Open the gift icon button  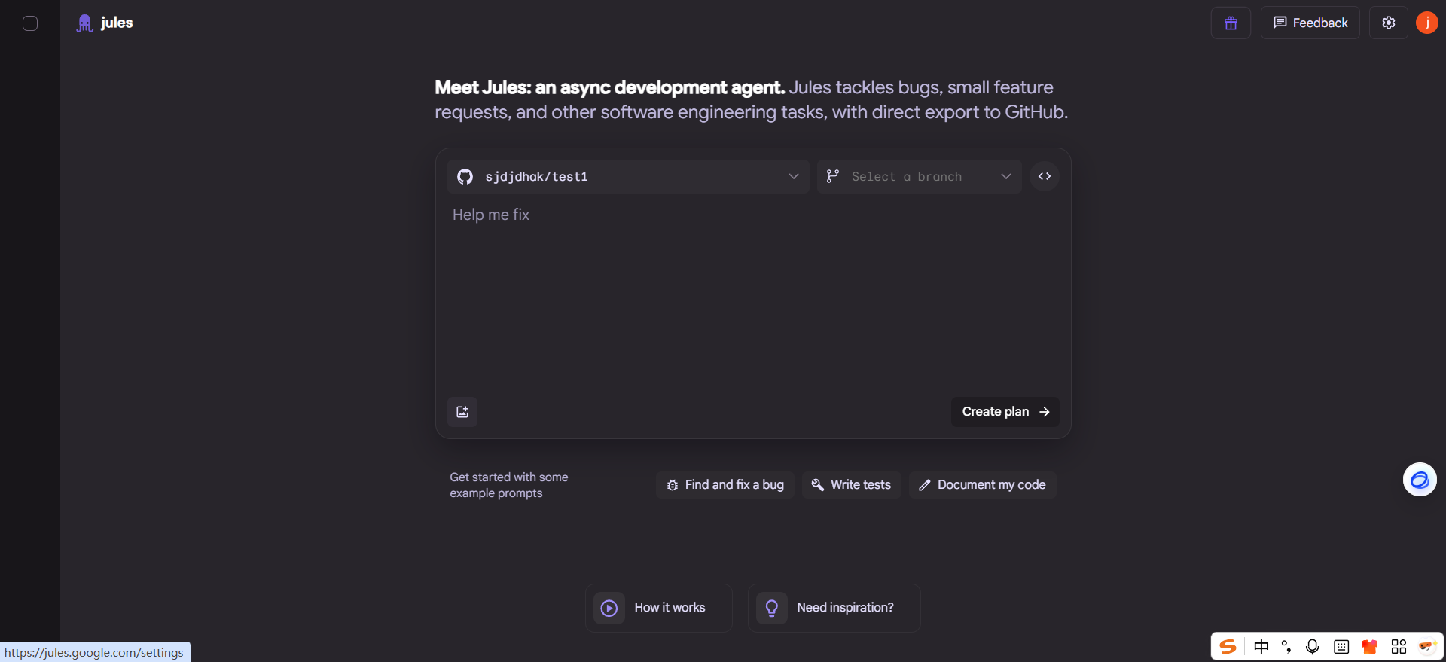pos(1231,23)
